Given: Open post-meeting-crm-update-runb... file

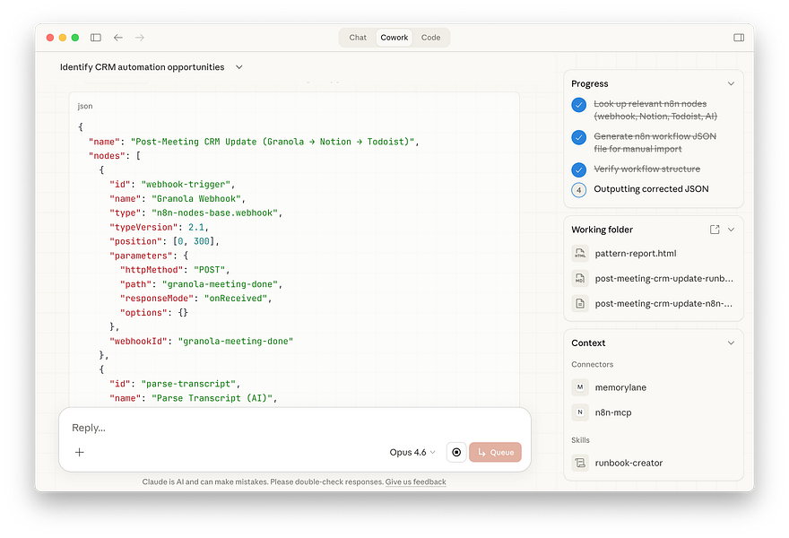Looking at the screenshot, I should [663, 278].
